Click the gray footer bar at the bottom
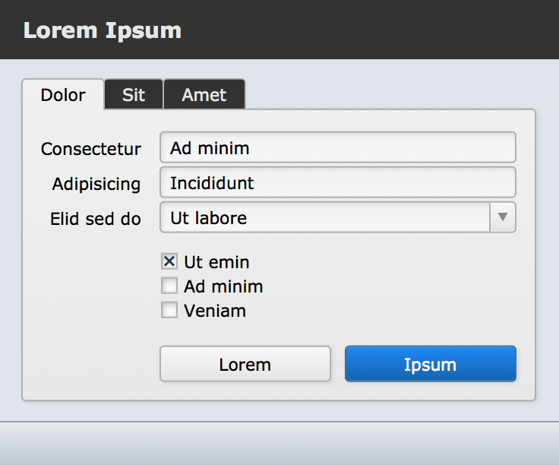 click(279, 444)
